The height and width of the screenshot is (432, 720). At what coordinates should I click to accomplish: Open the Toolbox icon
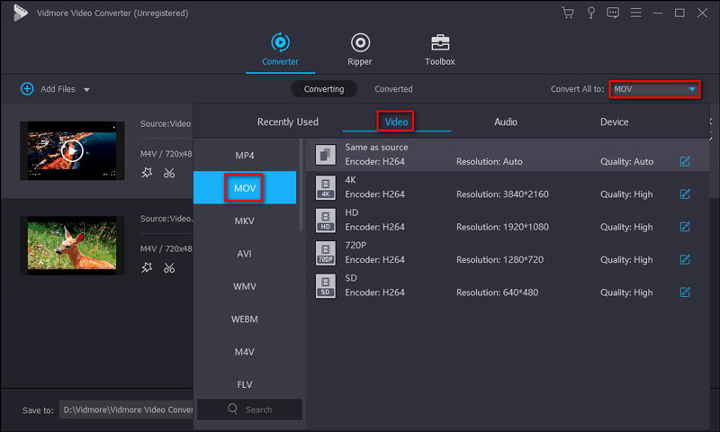coord(440,43)
